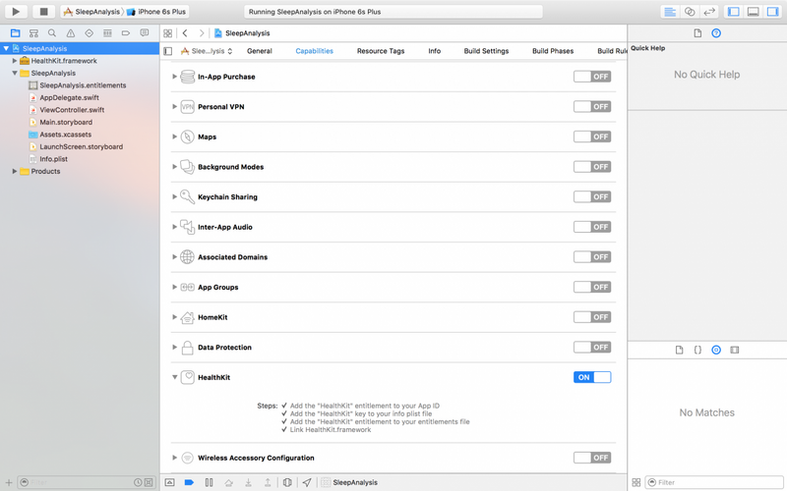Turn on Associated Domains capability
787x491 pixels.
click(x=592, y=257)
